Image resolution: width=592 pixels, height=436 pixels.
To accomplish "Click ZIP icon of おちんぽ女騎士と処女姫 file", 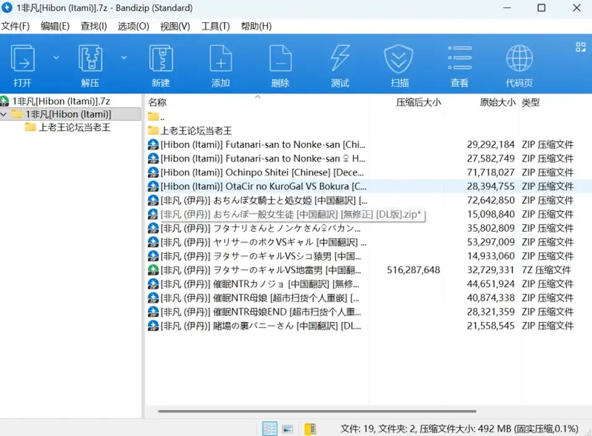I will tap(153, 200).
